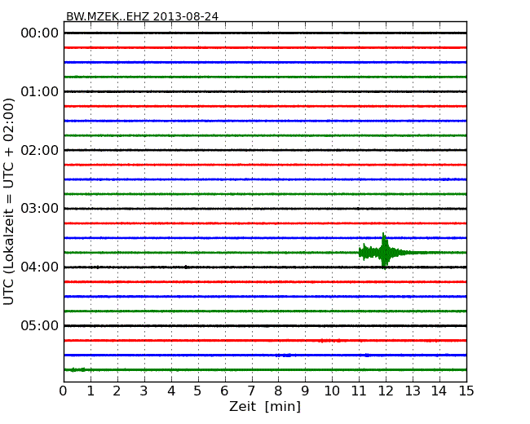Select the 04:00 time label on y-axis
This screenshot has height=424, width=530.
pos(39,267)
